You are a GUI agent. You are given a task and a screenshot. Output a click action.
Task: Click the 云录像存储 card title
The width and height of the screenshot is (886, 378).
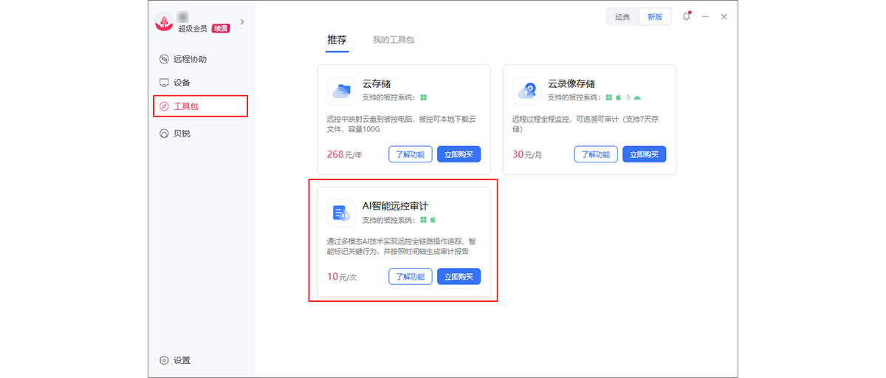click(571, 84)
